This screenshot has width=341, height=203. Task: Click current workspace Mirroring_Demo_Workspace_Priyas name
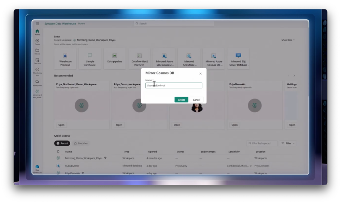96,40
